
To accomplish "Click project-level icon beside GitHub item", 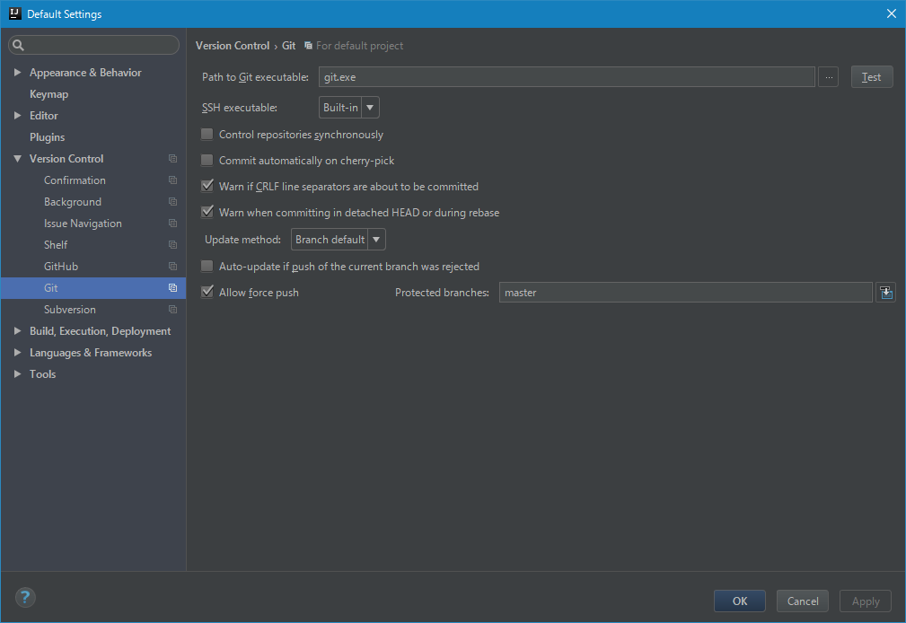I will click(172, 267).
